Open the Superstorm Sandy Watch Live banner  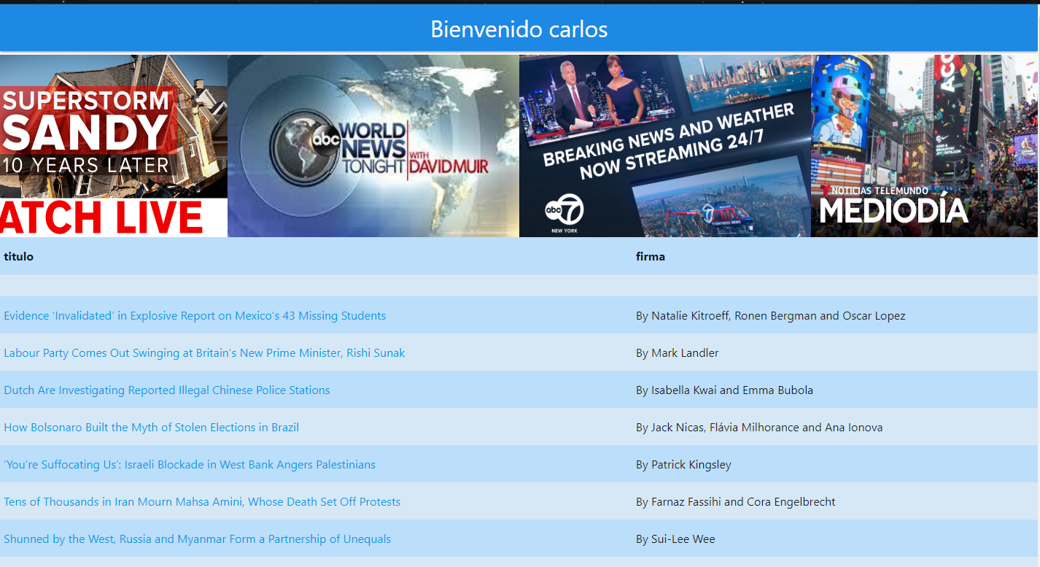[113, 144]
